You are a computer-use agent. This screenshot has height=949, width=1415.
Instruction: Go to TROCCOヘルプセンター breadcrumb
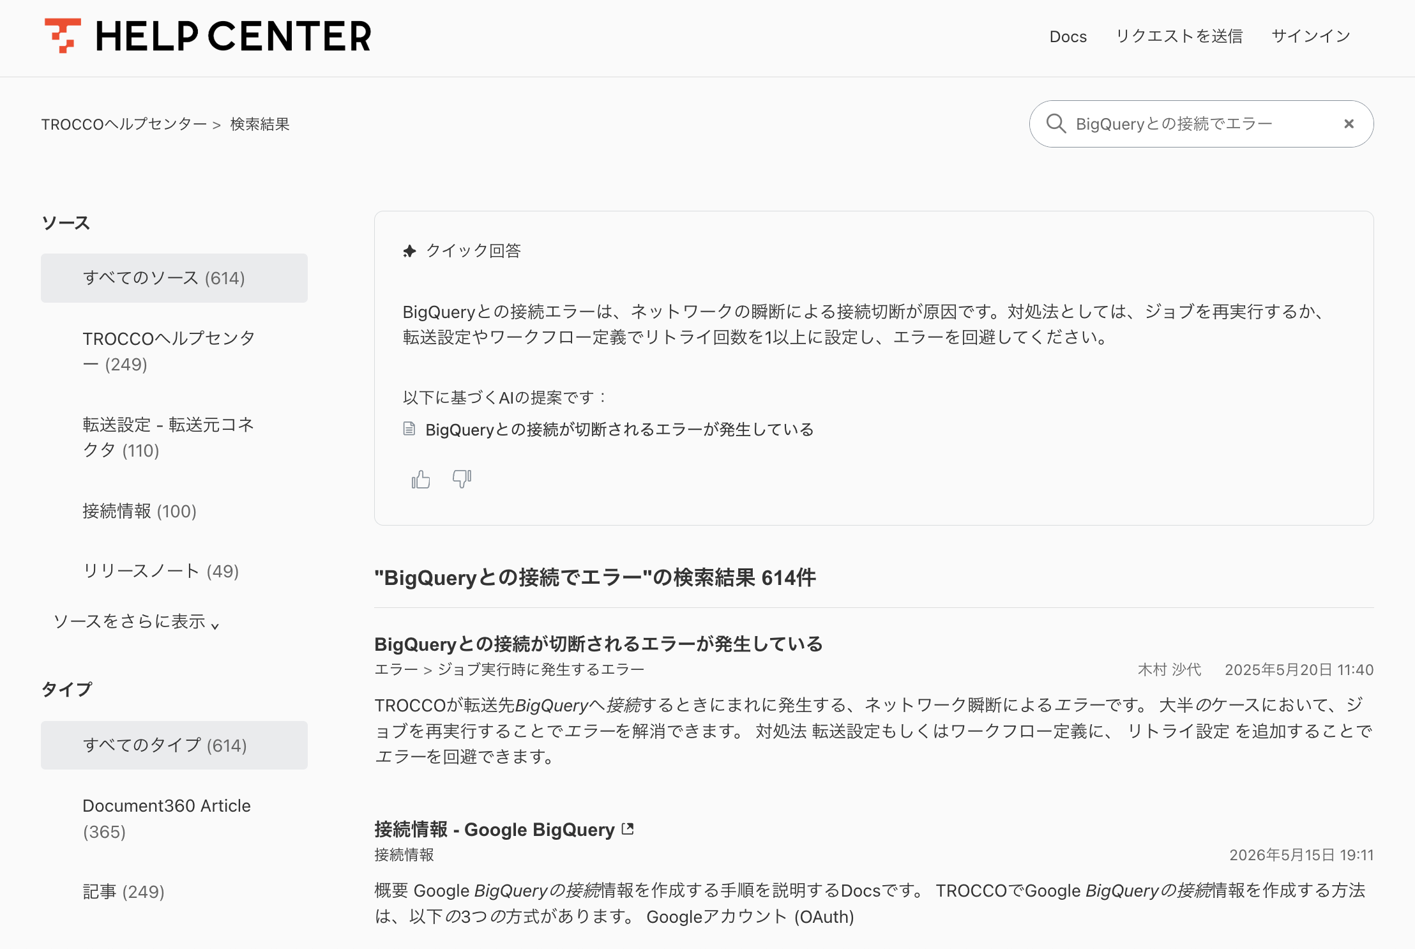point(125,124)
